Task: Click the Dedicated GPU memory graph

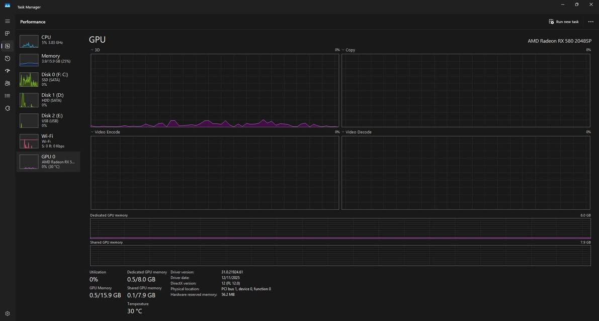Action: tap(340, 228)
